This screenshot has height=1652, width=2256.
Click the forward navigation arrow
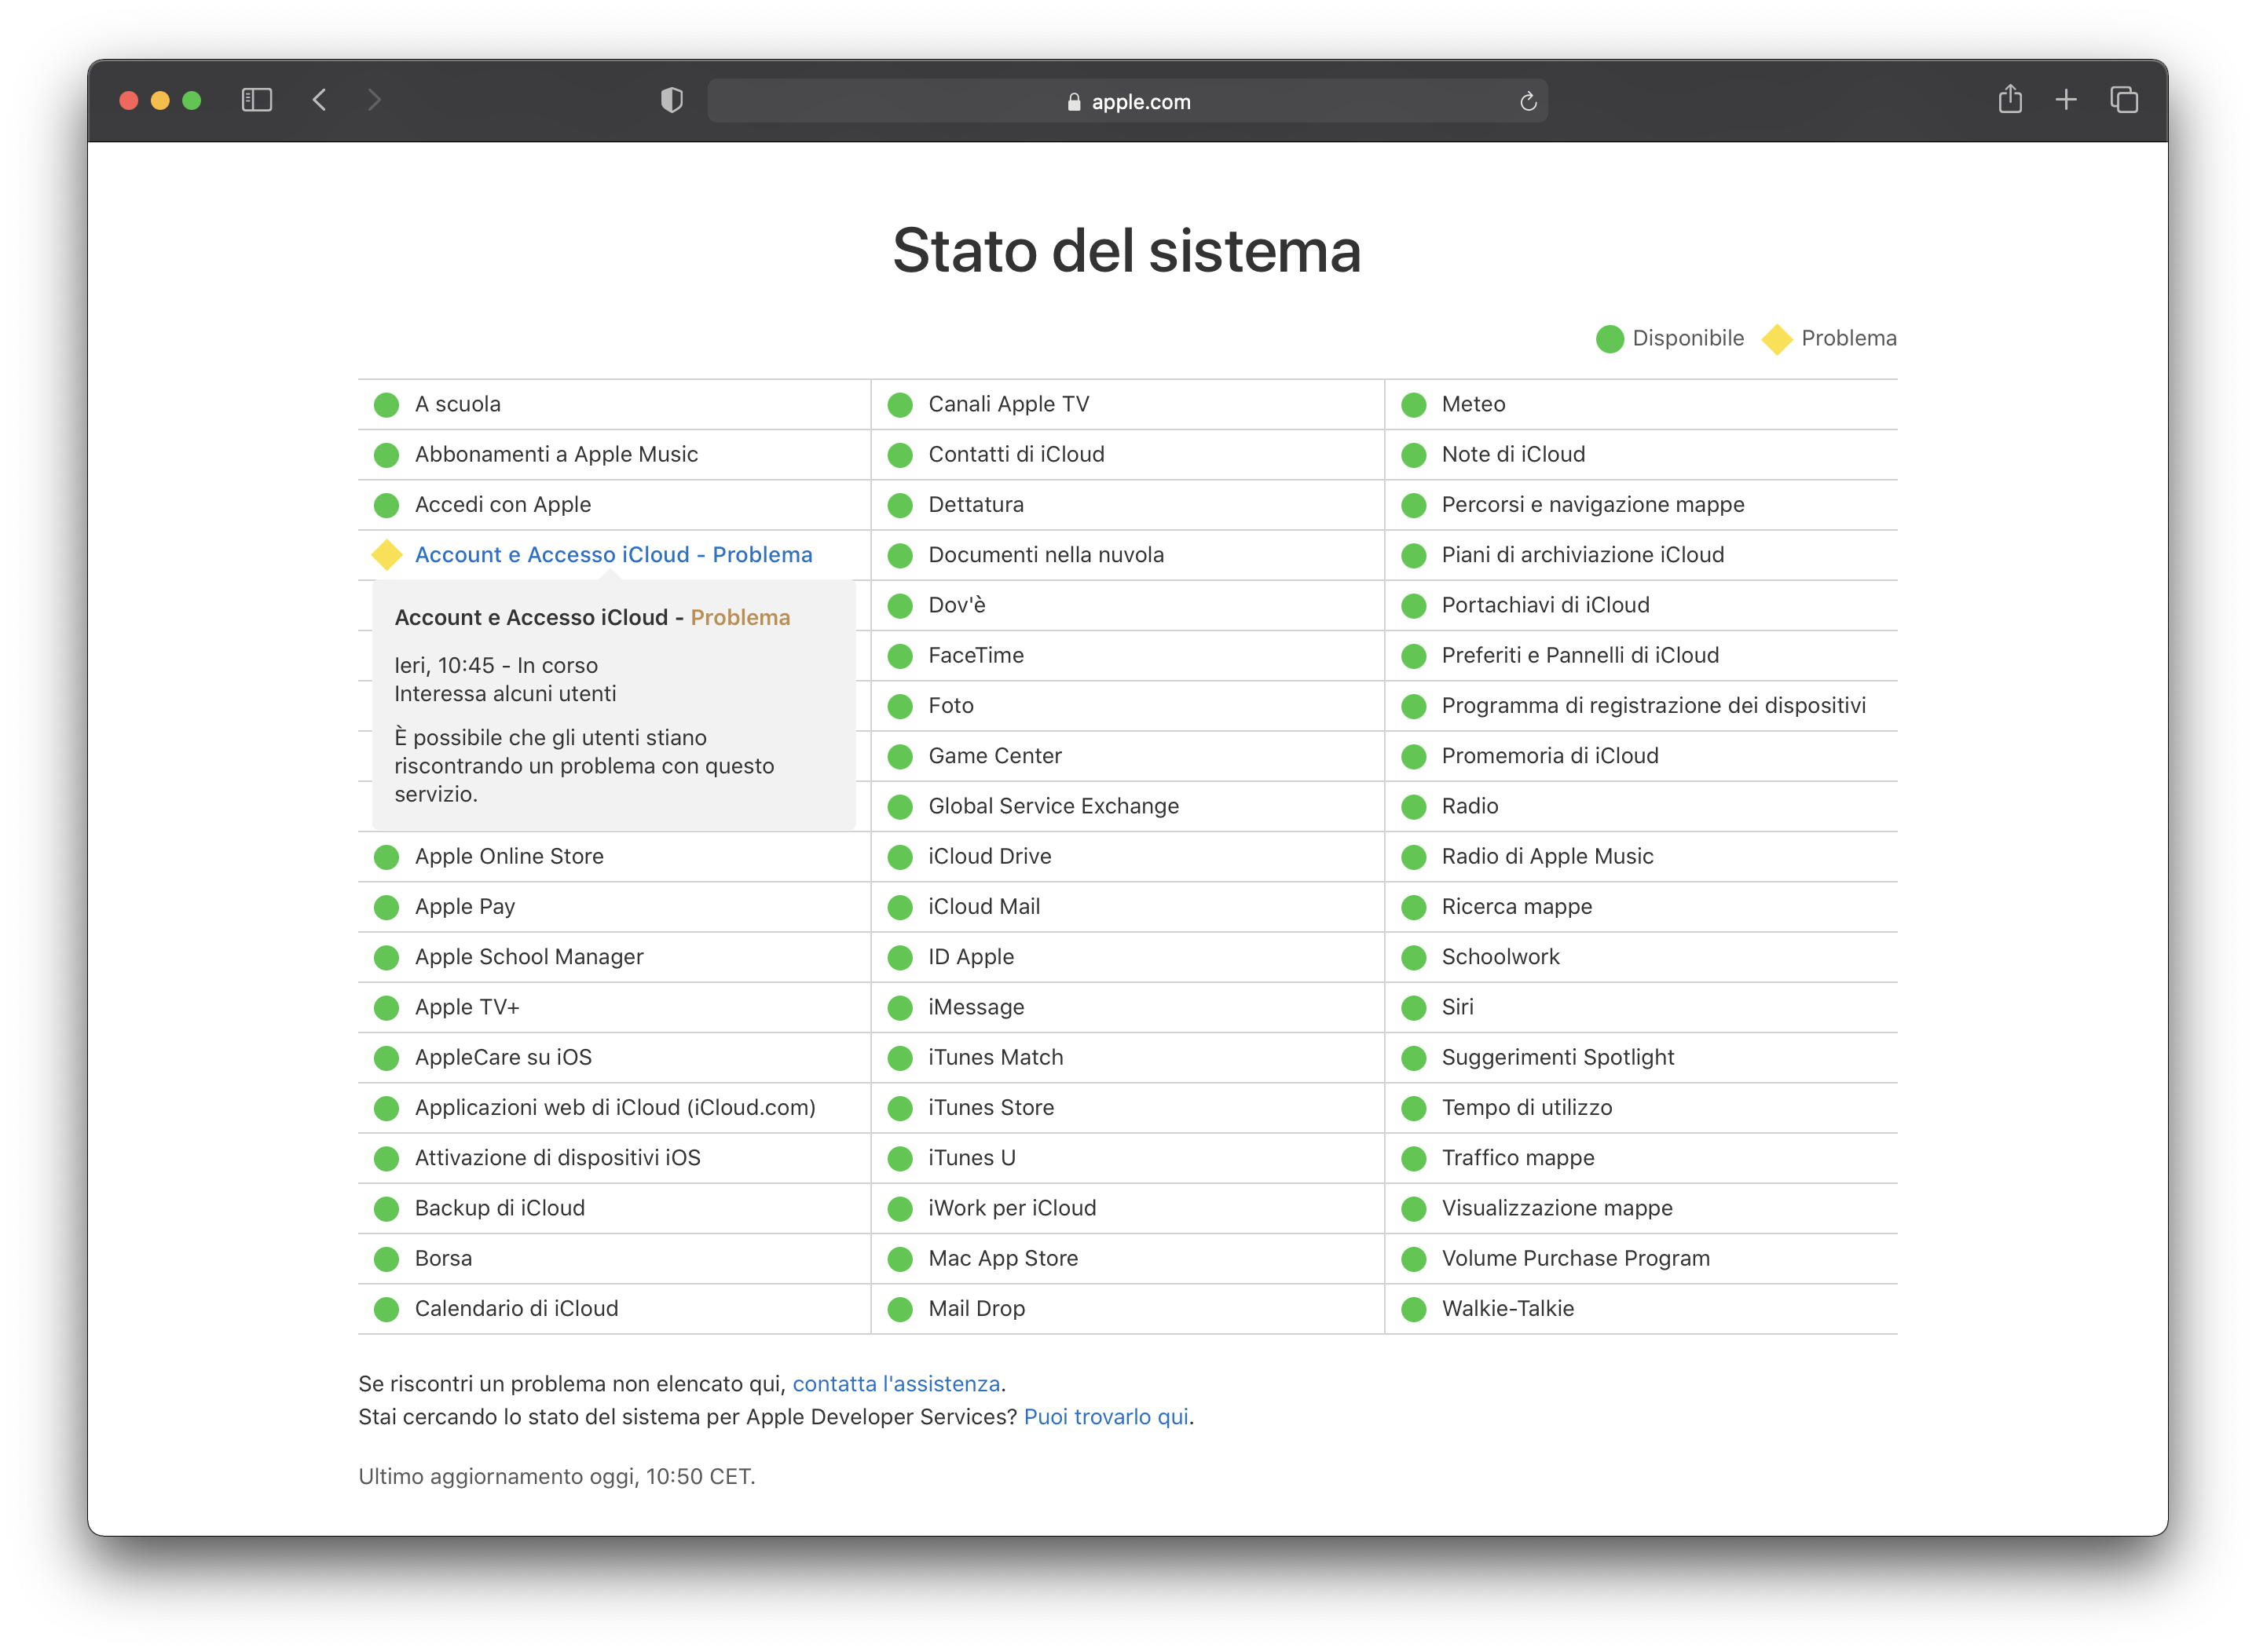pos(374,100)
